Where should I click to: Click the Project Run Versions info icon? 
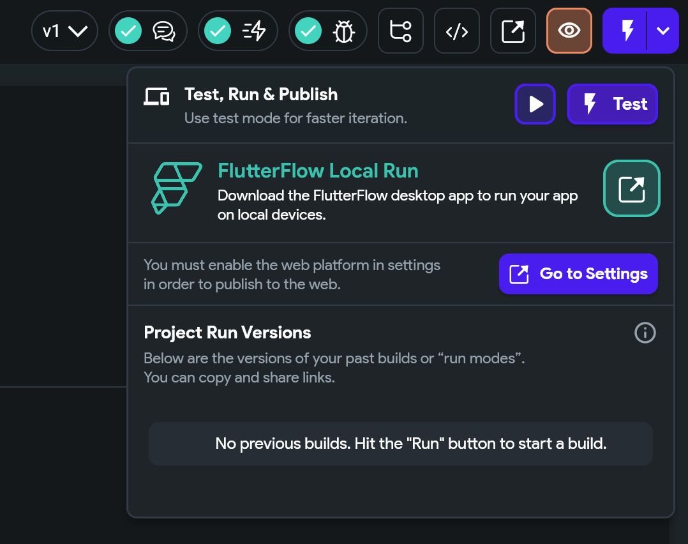coord(645,333)
